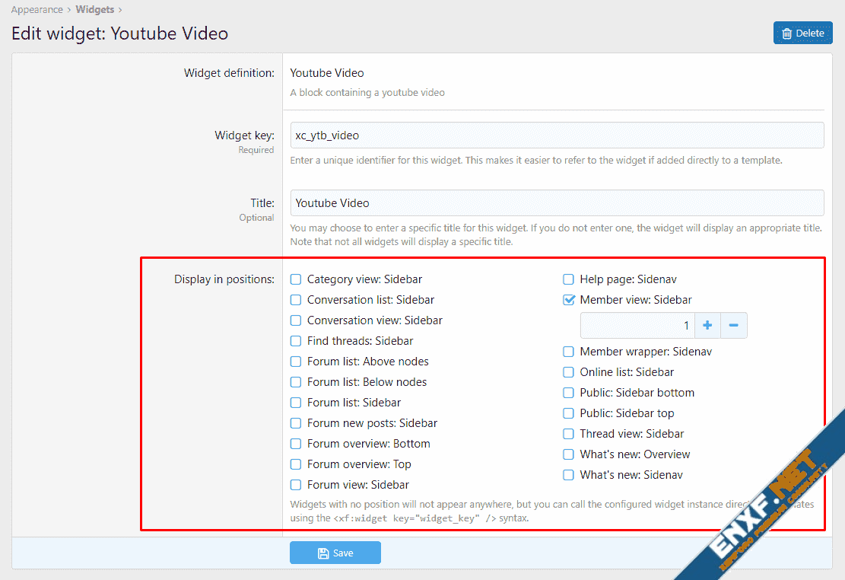This screenshot has height=580, width=845.
Task: Check Online list: Sidebar option
Action: click(x=569, y=372)
